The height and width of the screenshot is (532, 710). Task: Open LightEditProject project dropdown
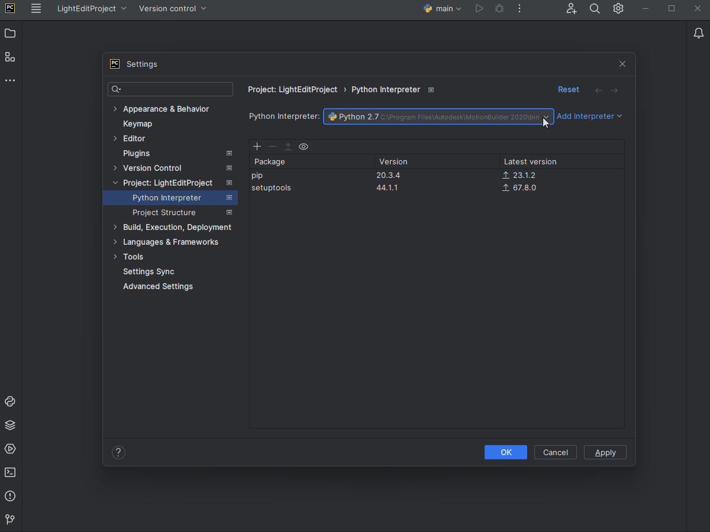92,9
